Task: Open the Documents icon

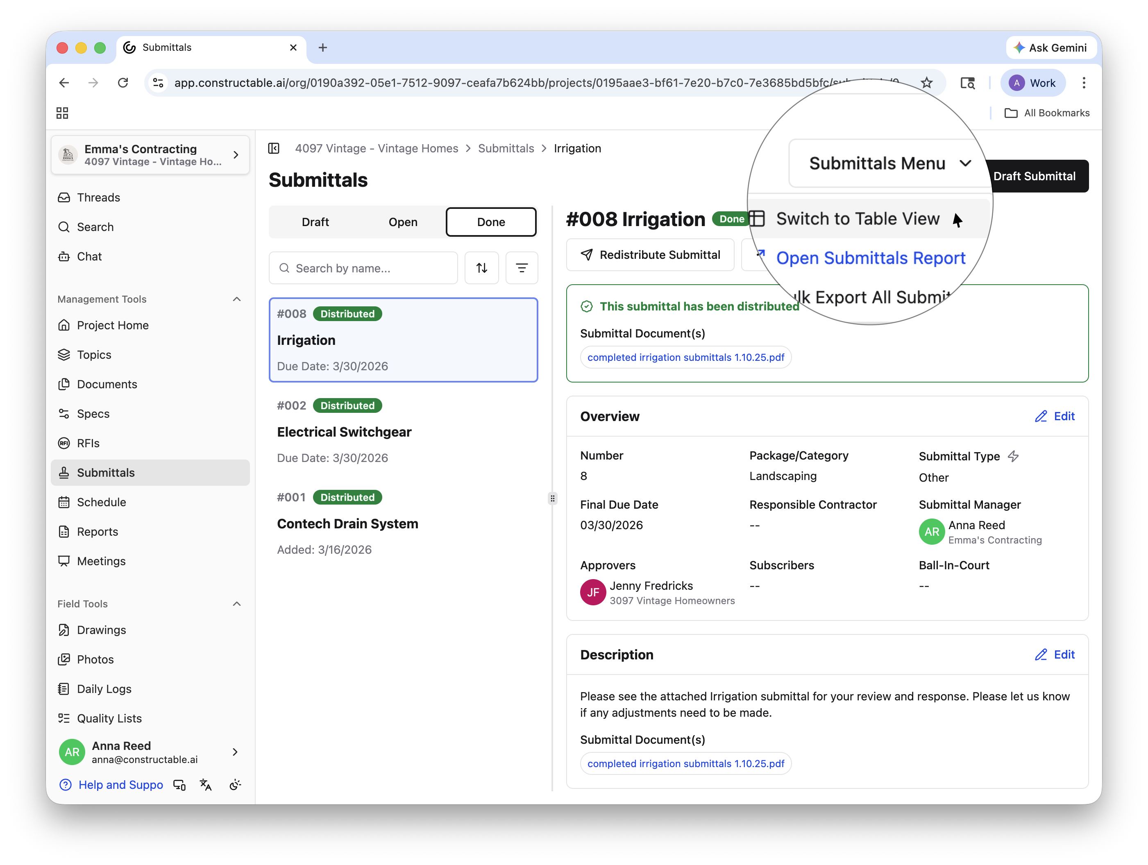Action: coord(64,385)
